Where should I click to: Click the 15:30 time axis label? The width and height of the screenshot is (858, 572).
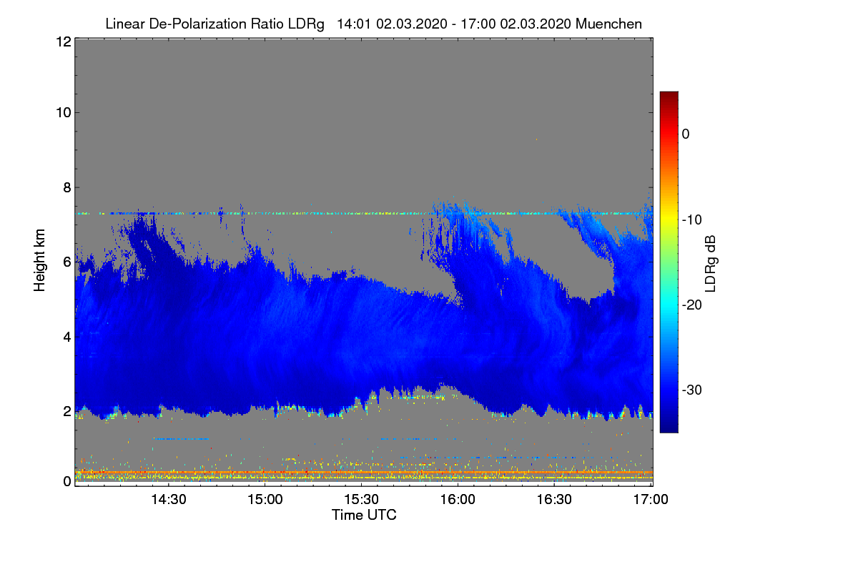pyautogui.click(x=361, y=499)
